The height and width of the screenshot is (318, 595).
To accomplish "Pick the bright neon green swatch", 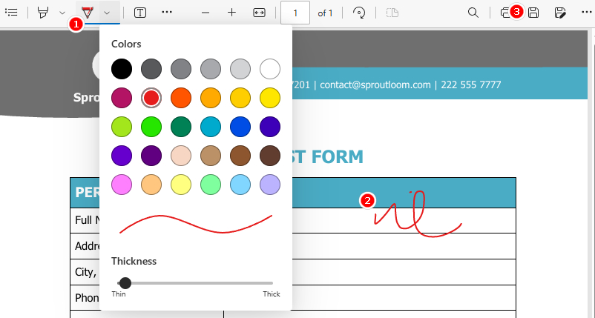I will [x=151, y=127].
